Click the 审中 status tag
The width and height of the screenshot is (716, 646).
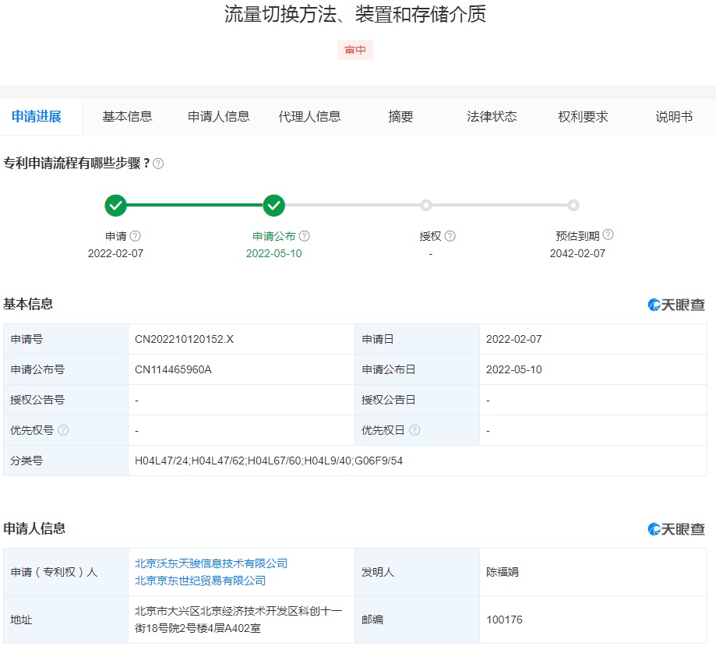pyautogui.click(x=355, y=50)
